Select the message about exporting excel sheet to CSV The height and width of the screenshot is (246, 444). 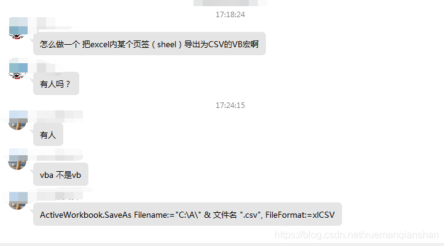[149, 44]
